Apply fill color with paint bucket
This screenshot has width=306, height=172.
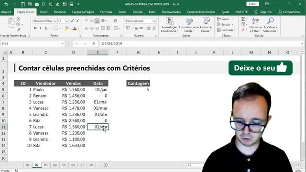(66, 28)
